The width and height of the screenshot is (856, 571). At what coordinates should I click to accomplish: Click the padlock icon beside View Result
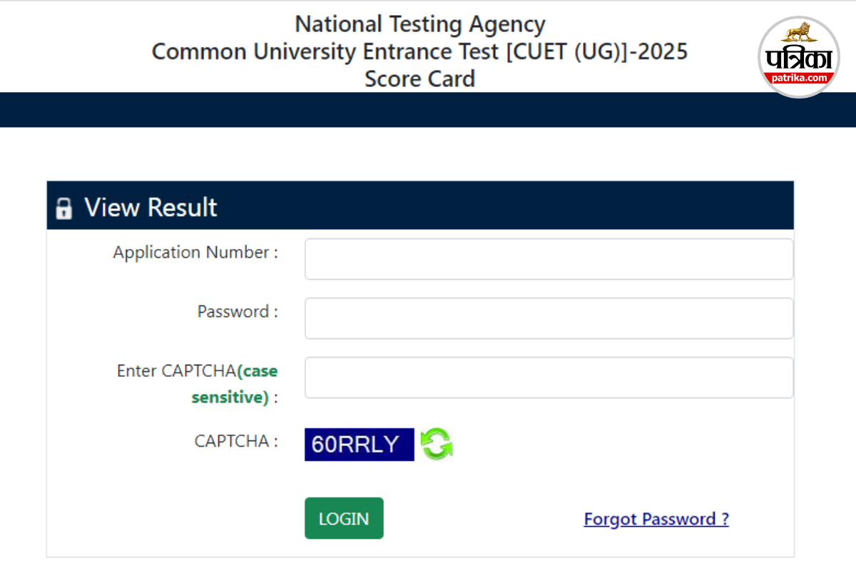[64, 208]
